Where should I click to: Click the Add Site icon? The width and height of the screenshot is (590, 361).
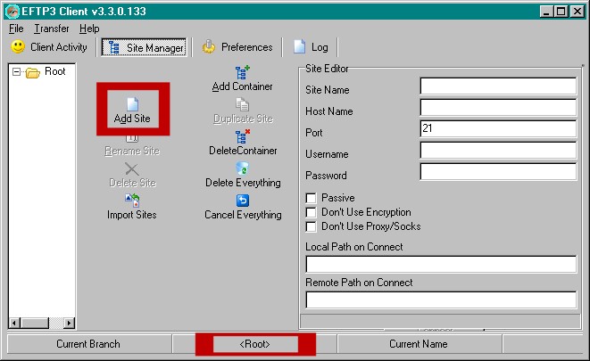click(132, 104)
